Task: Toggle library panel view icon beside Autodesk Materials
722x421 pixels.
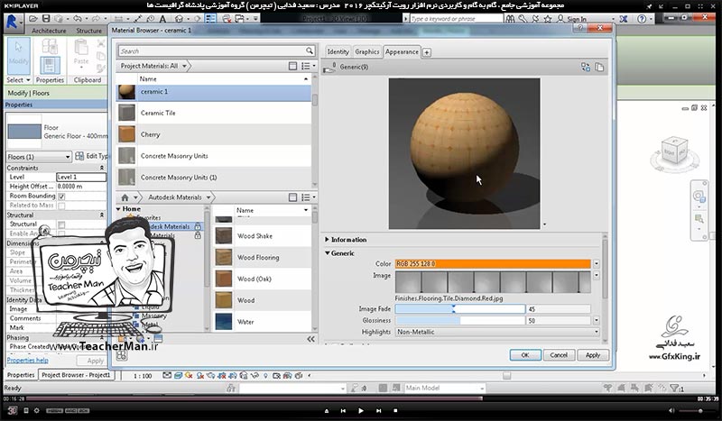Action: tap(292, 197)
